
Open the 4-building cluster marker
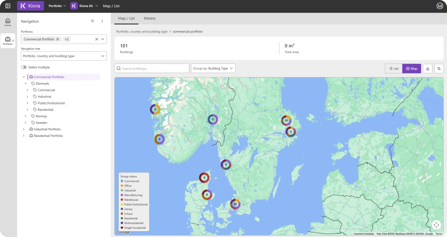(x=204, y=178)
